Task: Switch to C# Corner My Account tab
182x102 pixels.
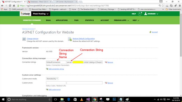Action: [x=66, y=2]
